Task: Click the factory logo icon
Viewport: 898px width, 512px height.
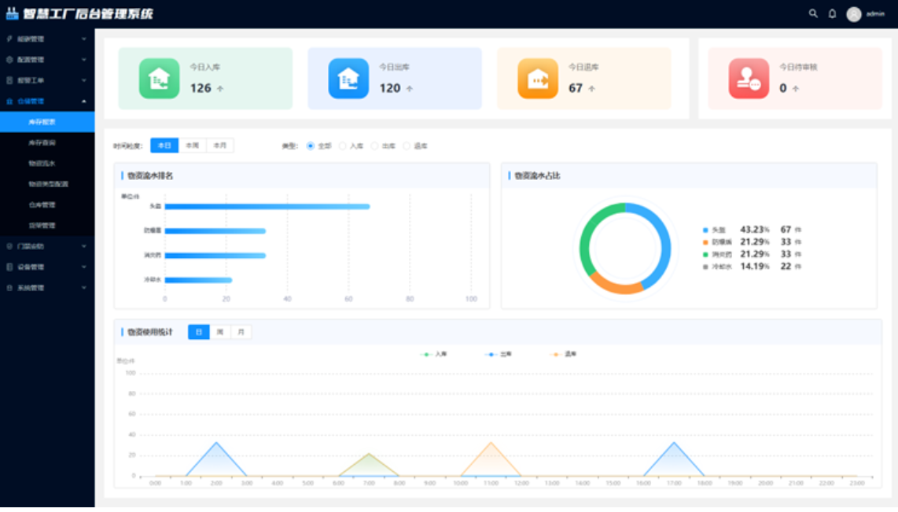Action: click(12, 13)
